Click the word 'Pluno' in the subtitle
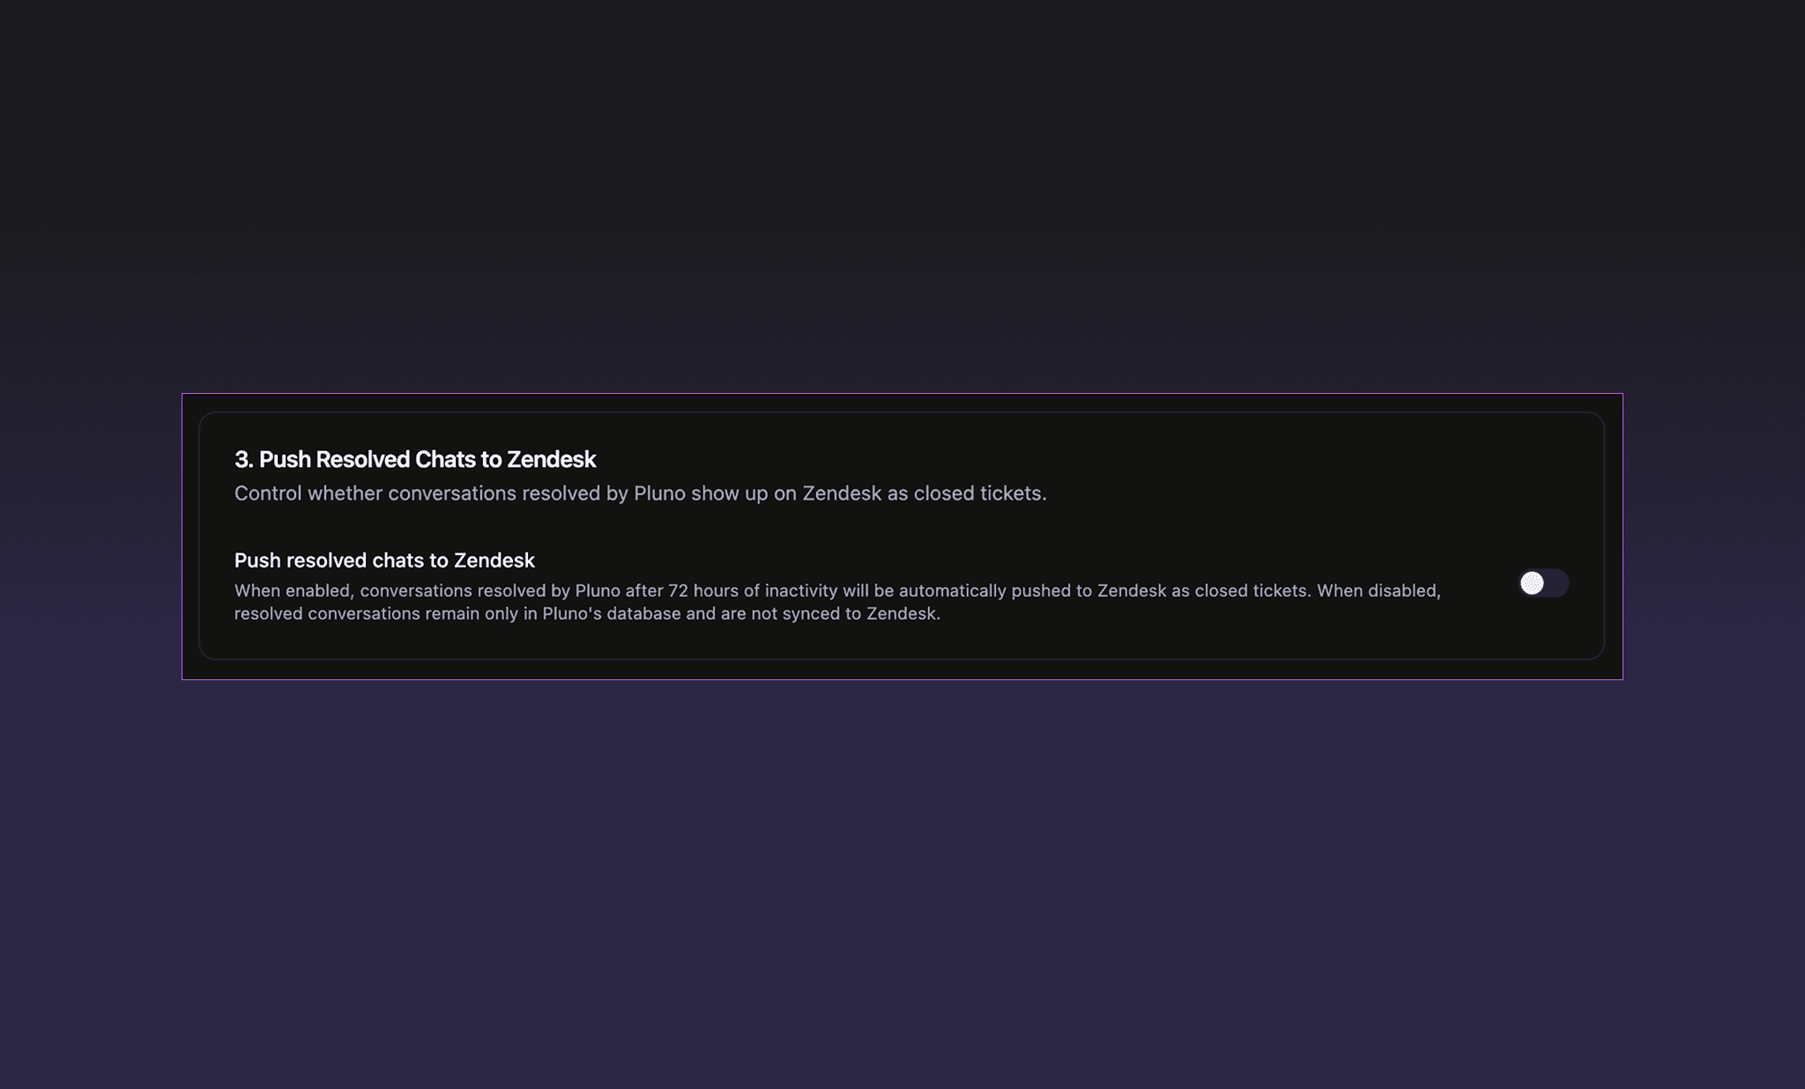Image resolution: width=1805 pixels, height=1089 pixels. point(659,493)
